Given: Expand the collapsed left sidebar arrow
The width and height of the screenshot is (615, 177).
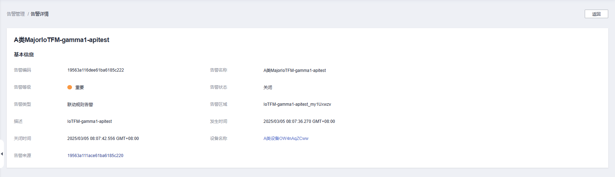Looking at the screenshot, I should [x=2, y=154].
